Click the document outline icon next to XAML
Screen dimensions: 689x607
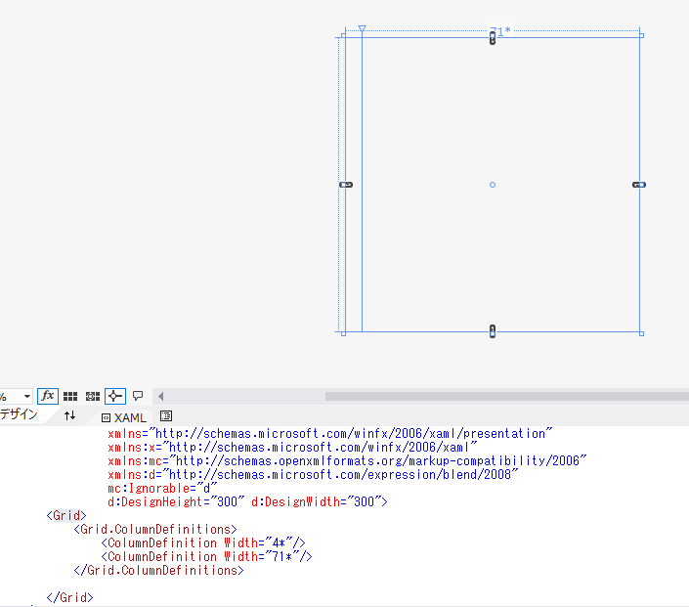click(x=166, y=415)
